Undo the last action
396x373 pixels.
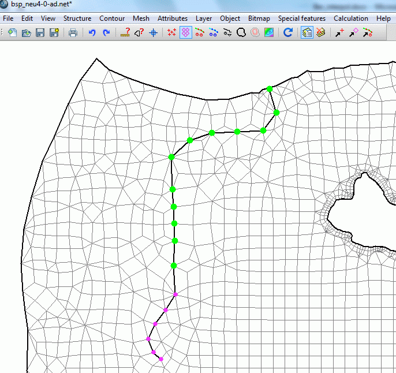tap(92, 32)
